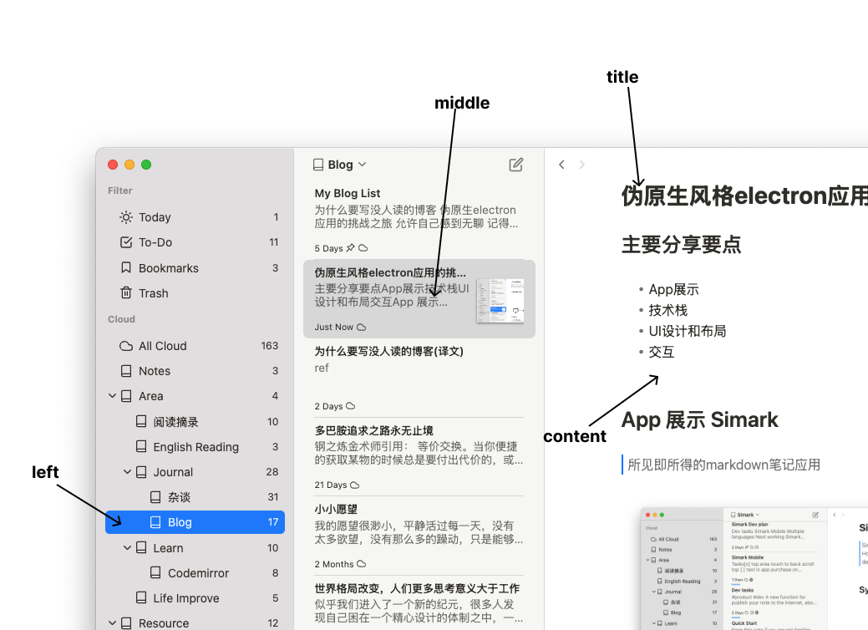
Task: Collapse the Area notebook tree
Action: tap(112, 396)
